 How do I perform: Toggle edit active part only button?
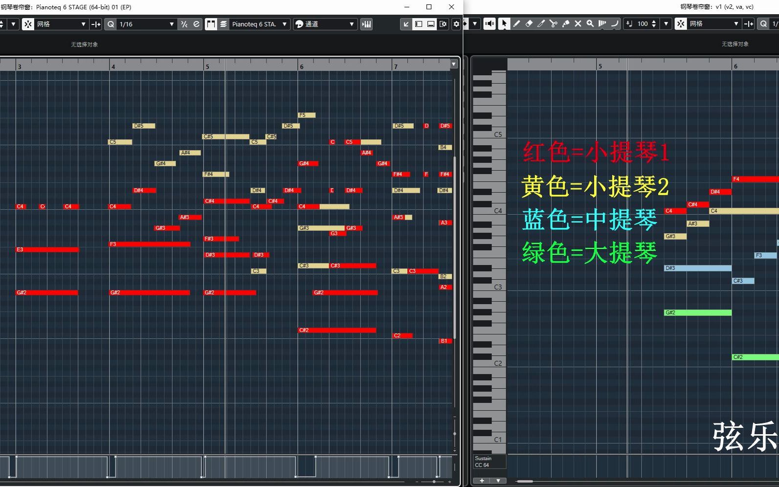tap(223, 24)
